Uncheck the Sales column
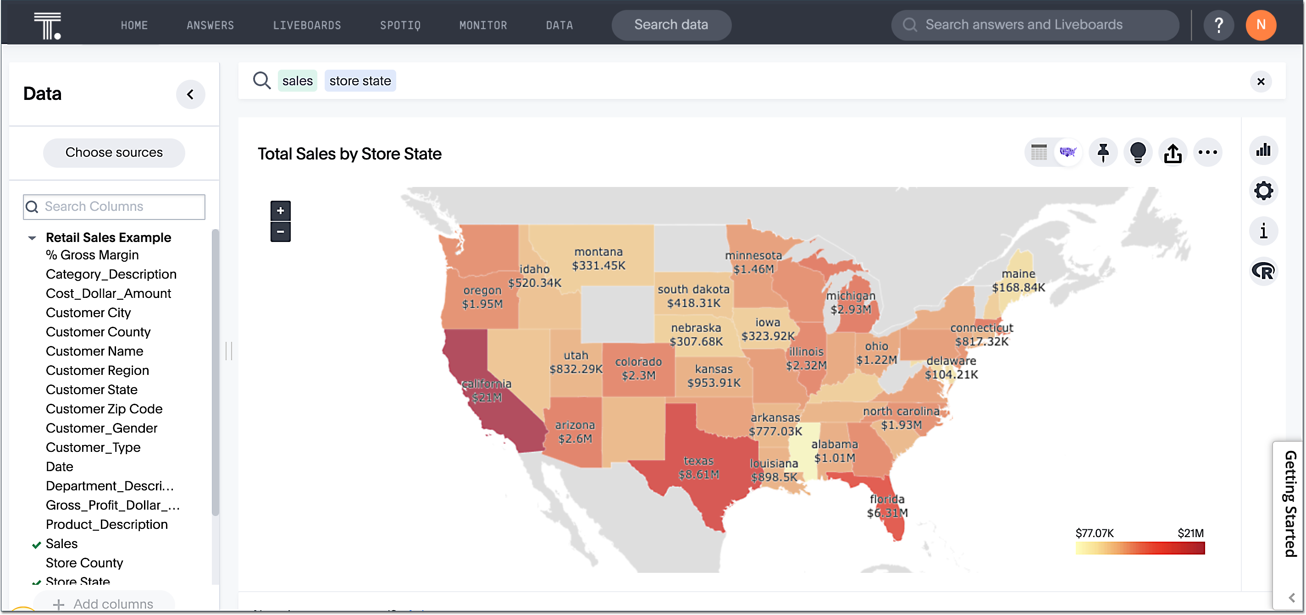This screenshot has width=1306, height=615. coord(35,544)
